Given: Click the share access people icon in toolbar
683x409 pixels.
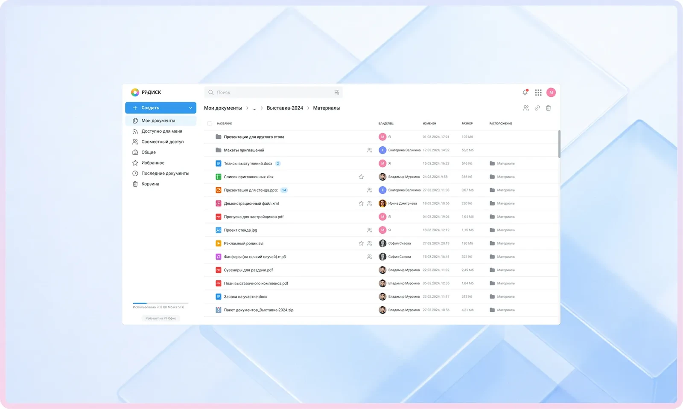Looking at the screenshot, I should (526, 108).
